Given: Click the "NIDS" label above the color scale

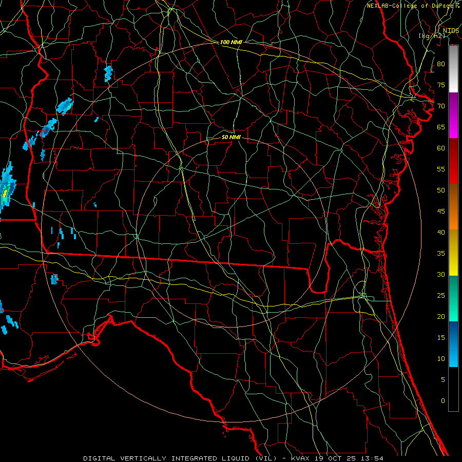Looking at the screenshot, I should click(451, 30).
